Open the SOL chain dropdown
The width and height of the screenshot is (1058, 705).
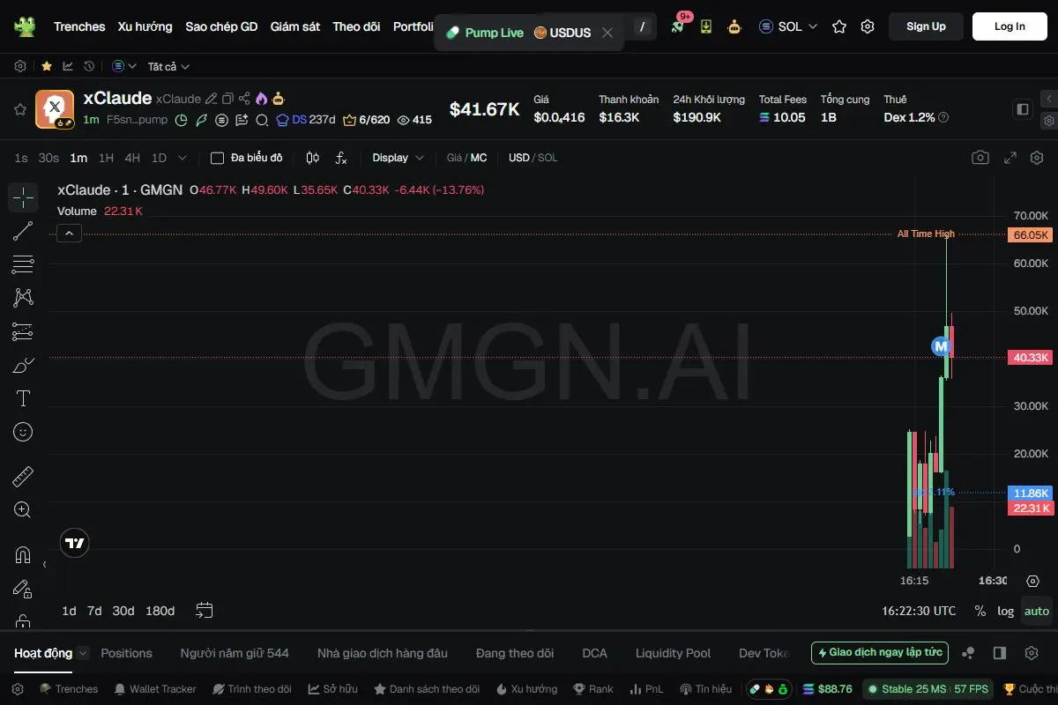click(x=788, y=26)
